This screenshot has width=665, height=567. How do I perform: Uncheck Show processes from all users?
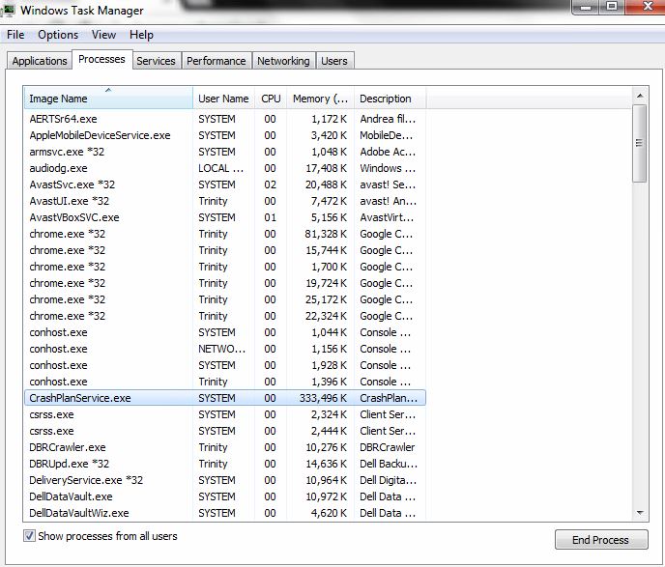(x=29, y=536)
